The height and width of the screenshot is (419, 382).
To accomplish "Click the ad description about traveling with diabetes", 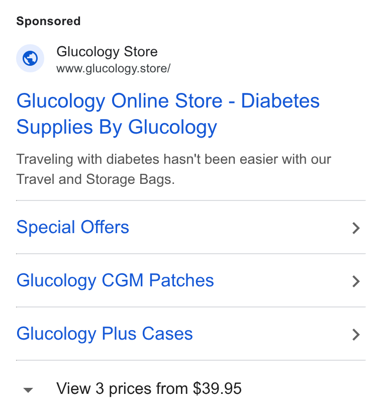I will click(x=174, y=169).
